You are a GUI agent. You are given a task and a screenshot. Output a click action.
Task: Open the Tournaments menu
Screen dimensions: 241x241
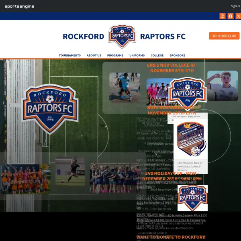tap(70, 55)
